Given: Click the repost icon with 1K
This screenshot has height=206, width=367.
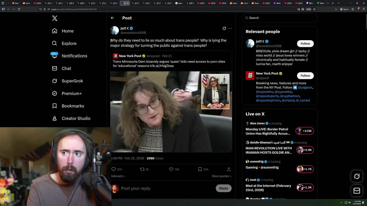Looking at the screenshot, I should [x=142, y=169].
